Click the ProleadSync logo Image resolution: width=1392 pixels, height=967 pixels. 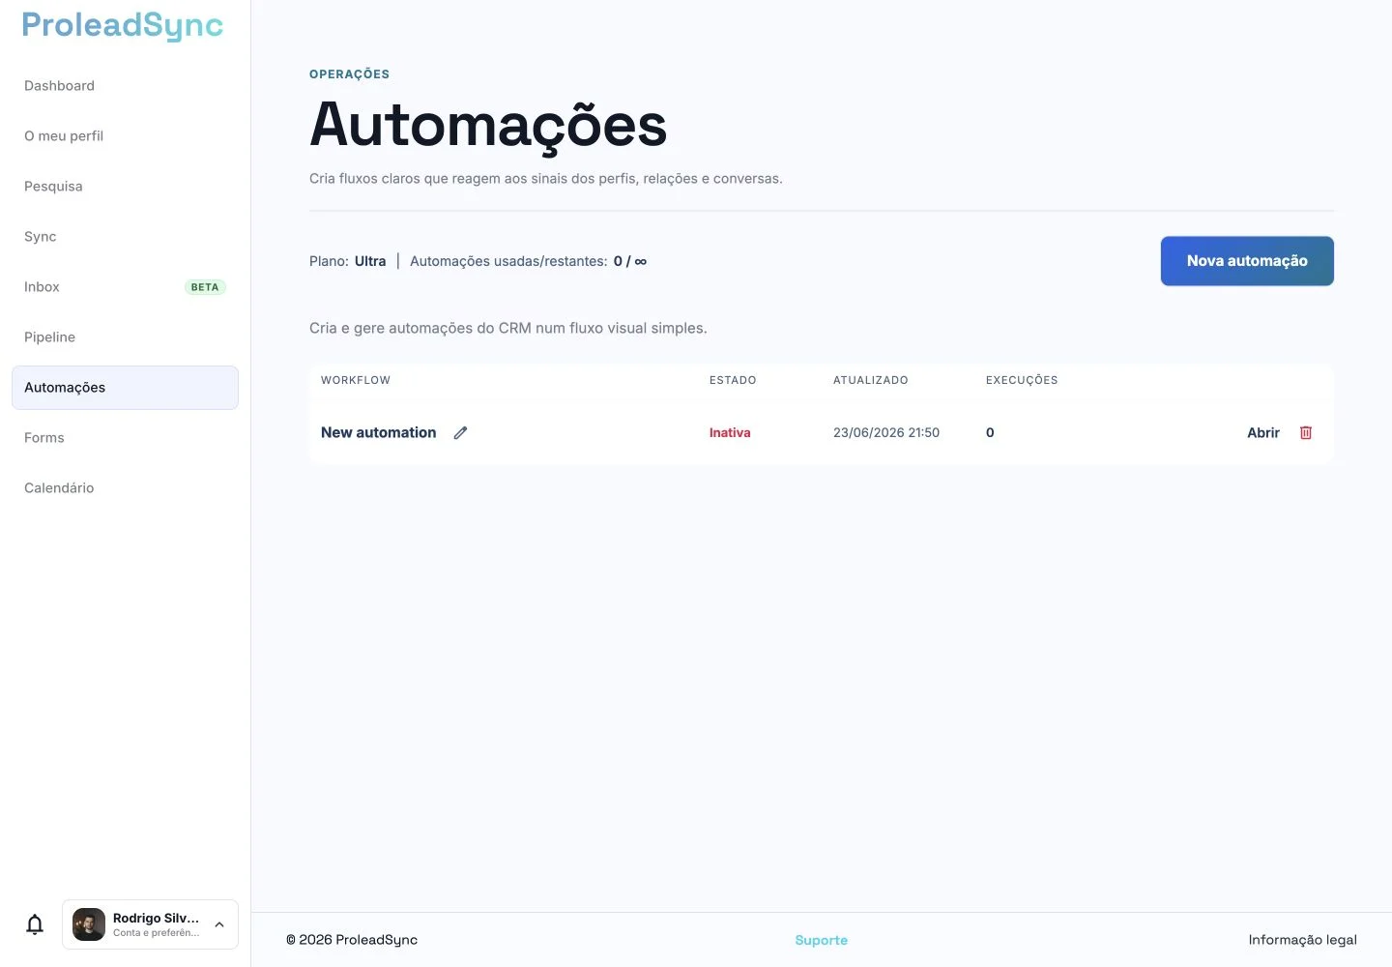(123, 25)
